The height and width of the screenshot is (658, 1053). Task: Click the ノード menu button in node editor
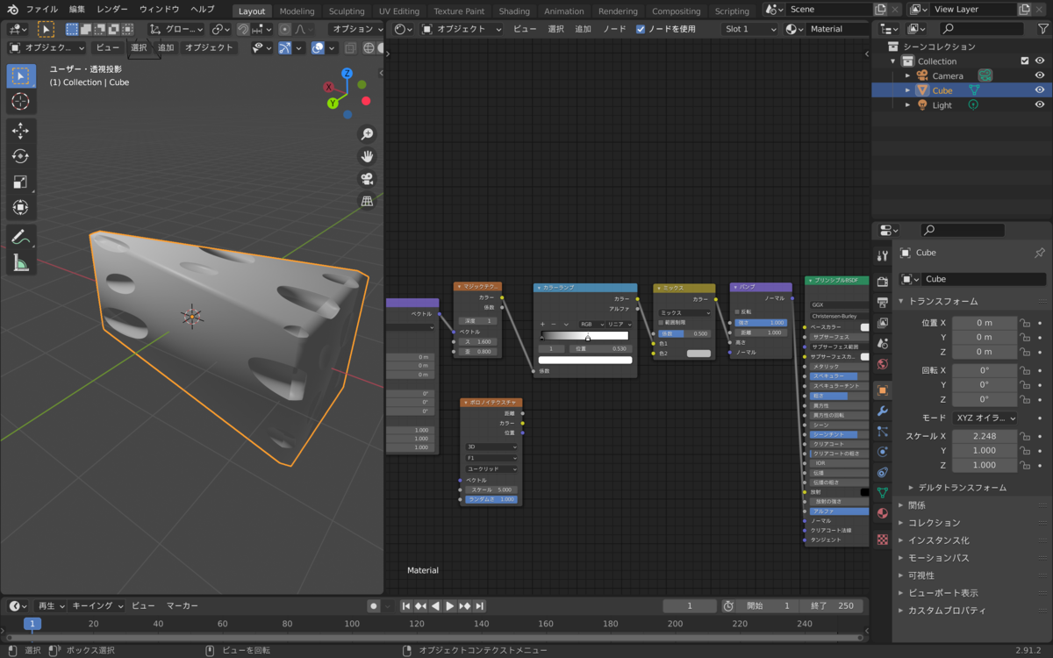(x=614, y=29)
